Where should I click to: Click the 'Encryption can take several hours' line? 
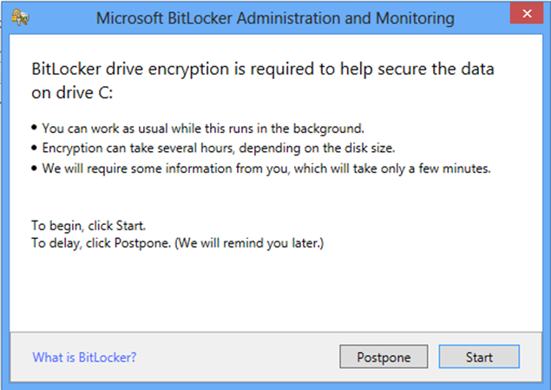coord(219,148)
